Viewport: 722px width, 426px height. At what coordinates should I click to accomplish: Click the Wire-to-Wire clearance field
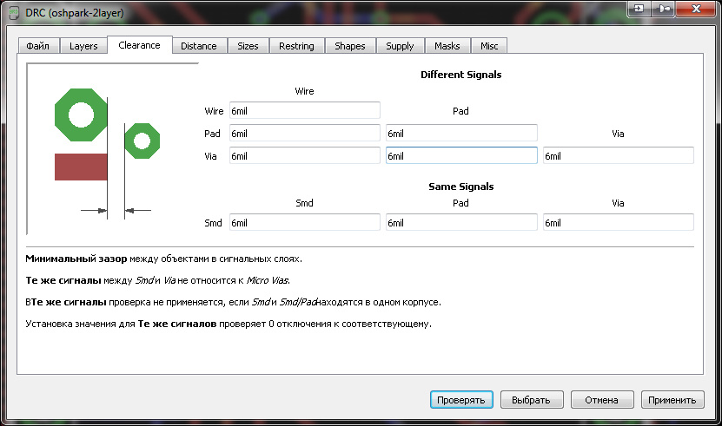point(305,111)
